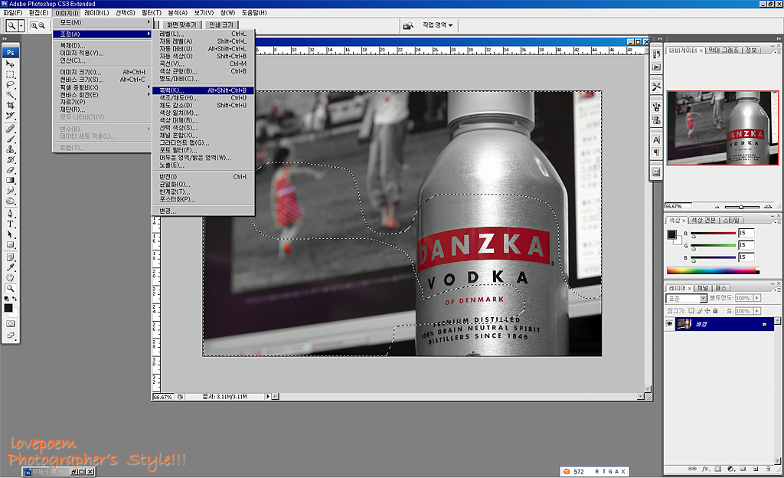The width and height of the screenshot is (784, 478).
Task: Click the Zoom Out mode icon in options bar
Action: click(41, 25)
